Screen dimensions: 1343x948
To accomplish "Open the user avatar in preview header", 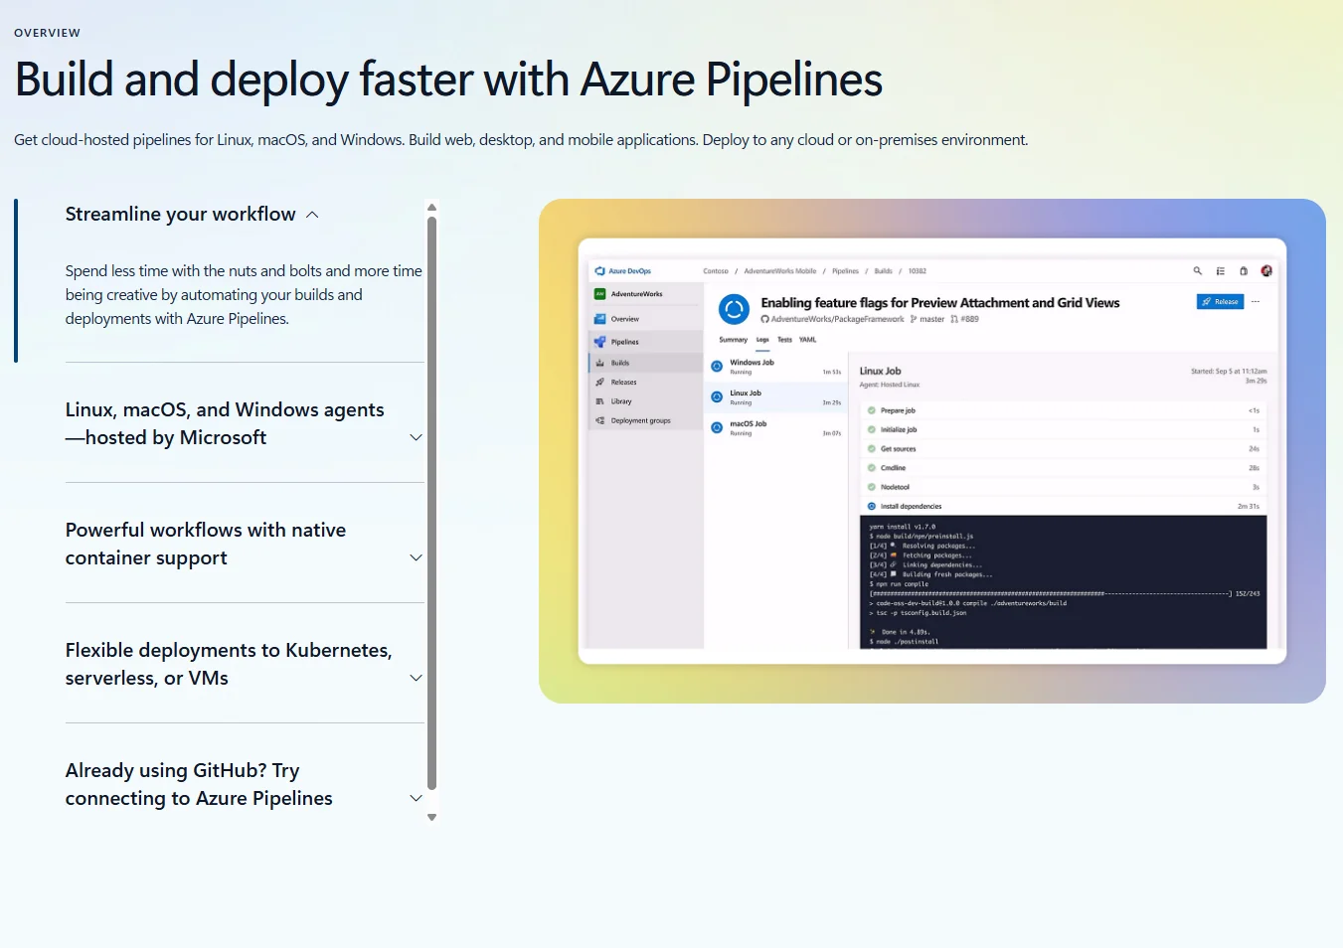I will (x=1266, y=270).
